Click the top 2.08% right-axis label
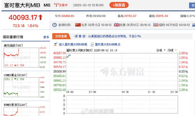The height and width of the screenshot is (116, 195). click(183, 53)
